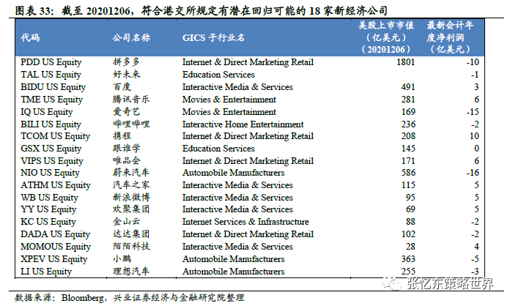Viewport: 510px width, 306px height.
Task: Click net profit 10 in TCOM row
Action: tap(474, 136)
